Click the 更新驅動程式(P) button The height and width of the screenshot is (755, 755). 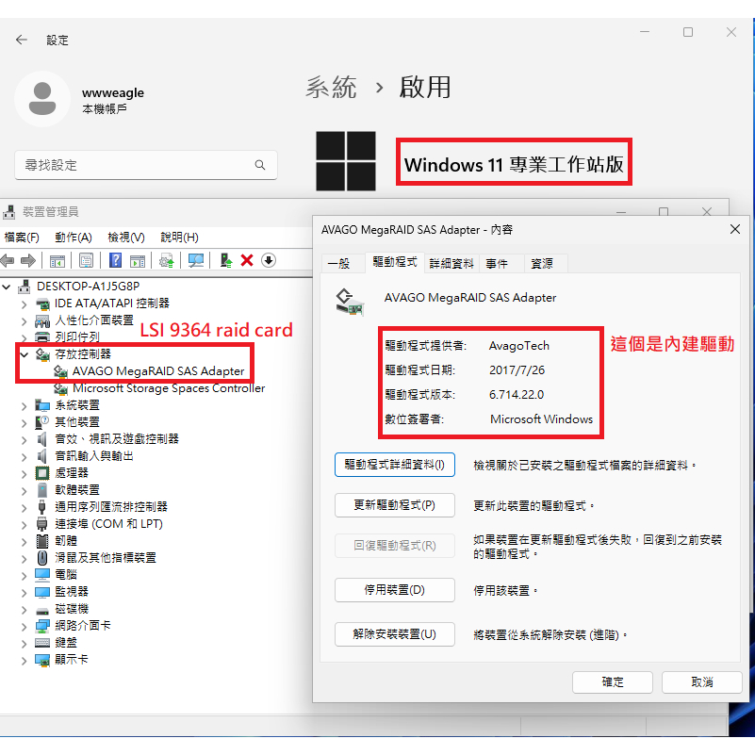(394, 505)
